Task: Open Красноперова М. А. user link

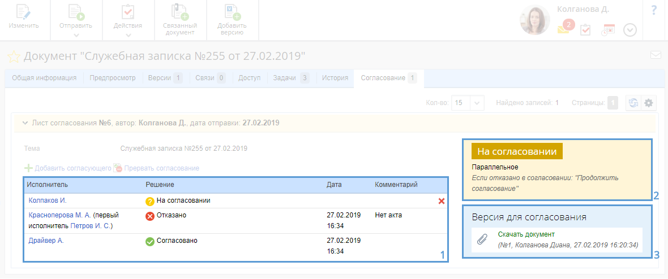Action: (59, 215)
